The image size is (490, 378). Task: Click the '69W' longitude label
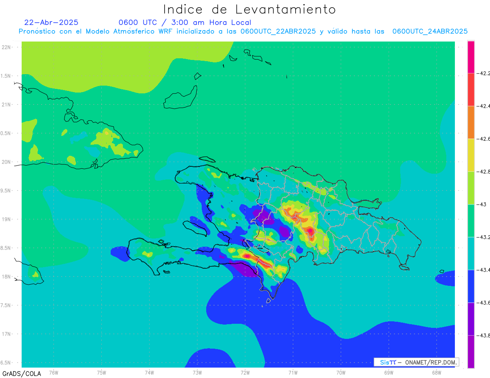tap(388, 372)
